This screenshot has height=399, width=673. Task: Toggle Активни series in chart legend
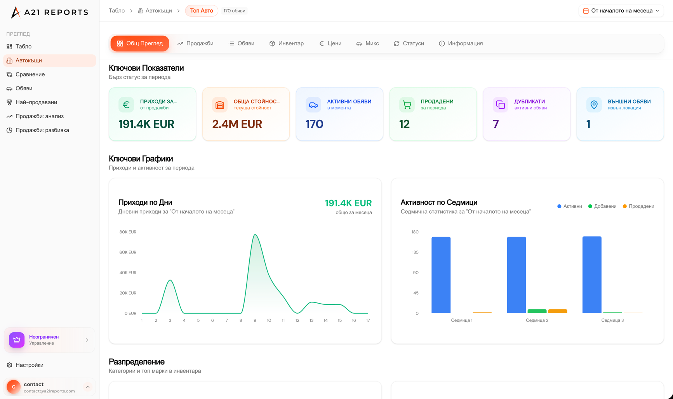pyautogui.click(x=569, y=206)
